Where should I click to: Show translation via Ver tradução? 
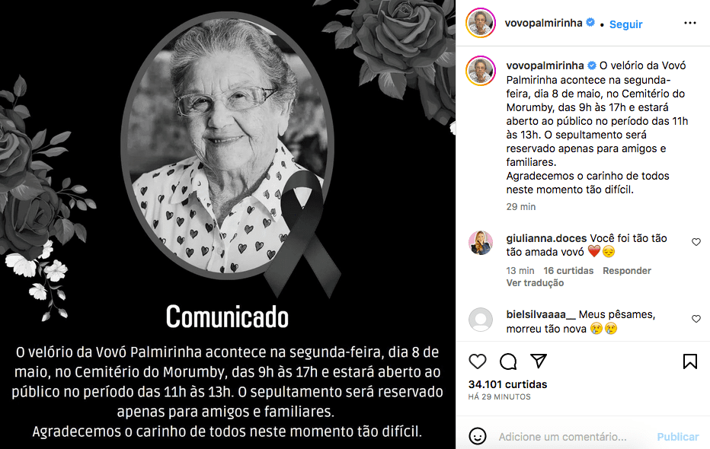point(535,282)
